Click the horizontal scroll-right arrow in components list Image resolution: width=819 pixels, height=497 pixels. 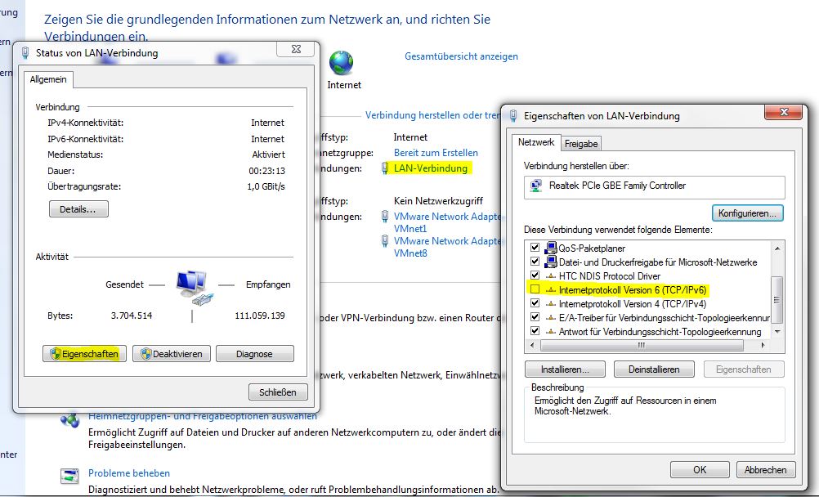tap(763, 346)
